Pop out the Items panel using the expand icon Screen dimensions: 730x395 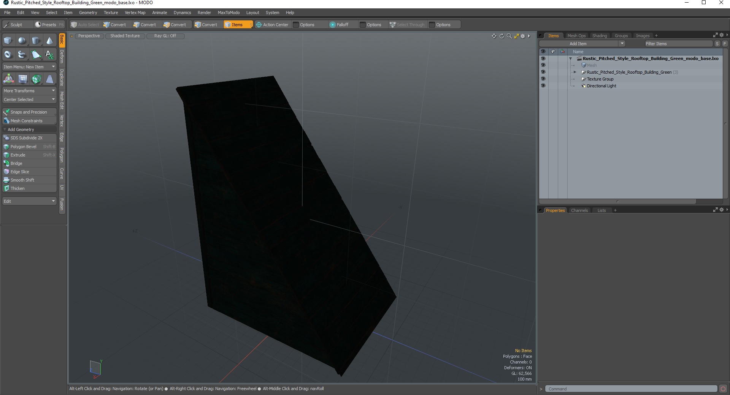point(715,35)
